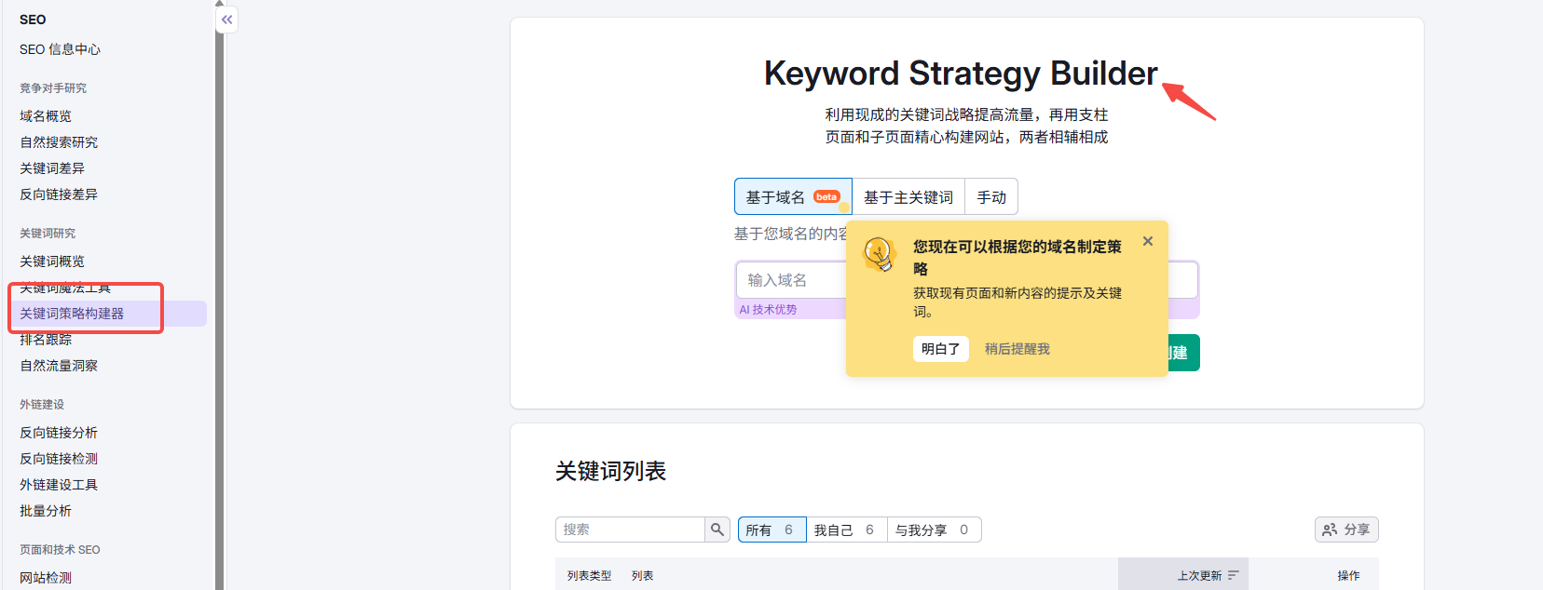1543x590 pixels.
Task: Click the 操作 column header
Action: coord(1349,576)
